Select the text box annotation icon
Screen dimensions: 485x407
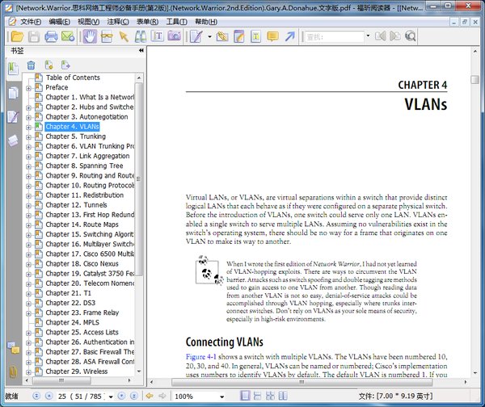click(x=255, y=36)
